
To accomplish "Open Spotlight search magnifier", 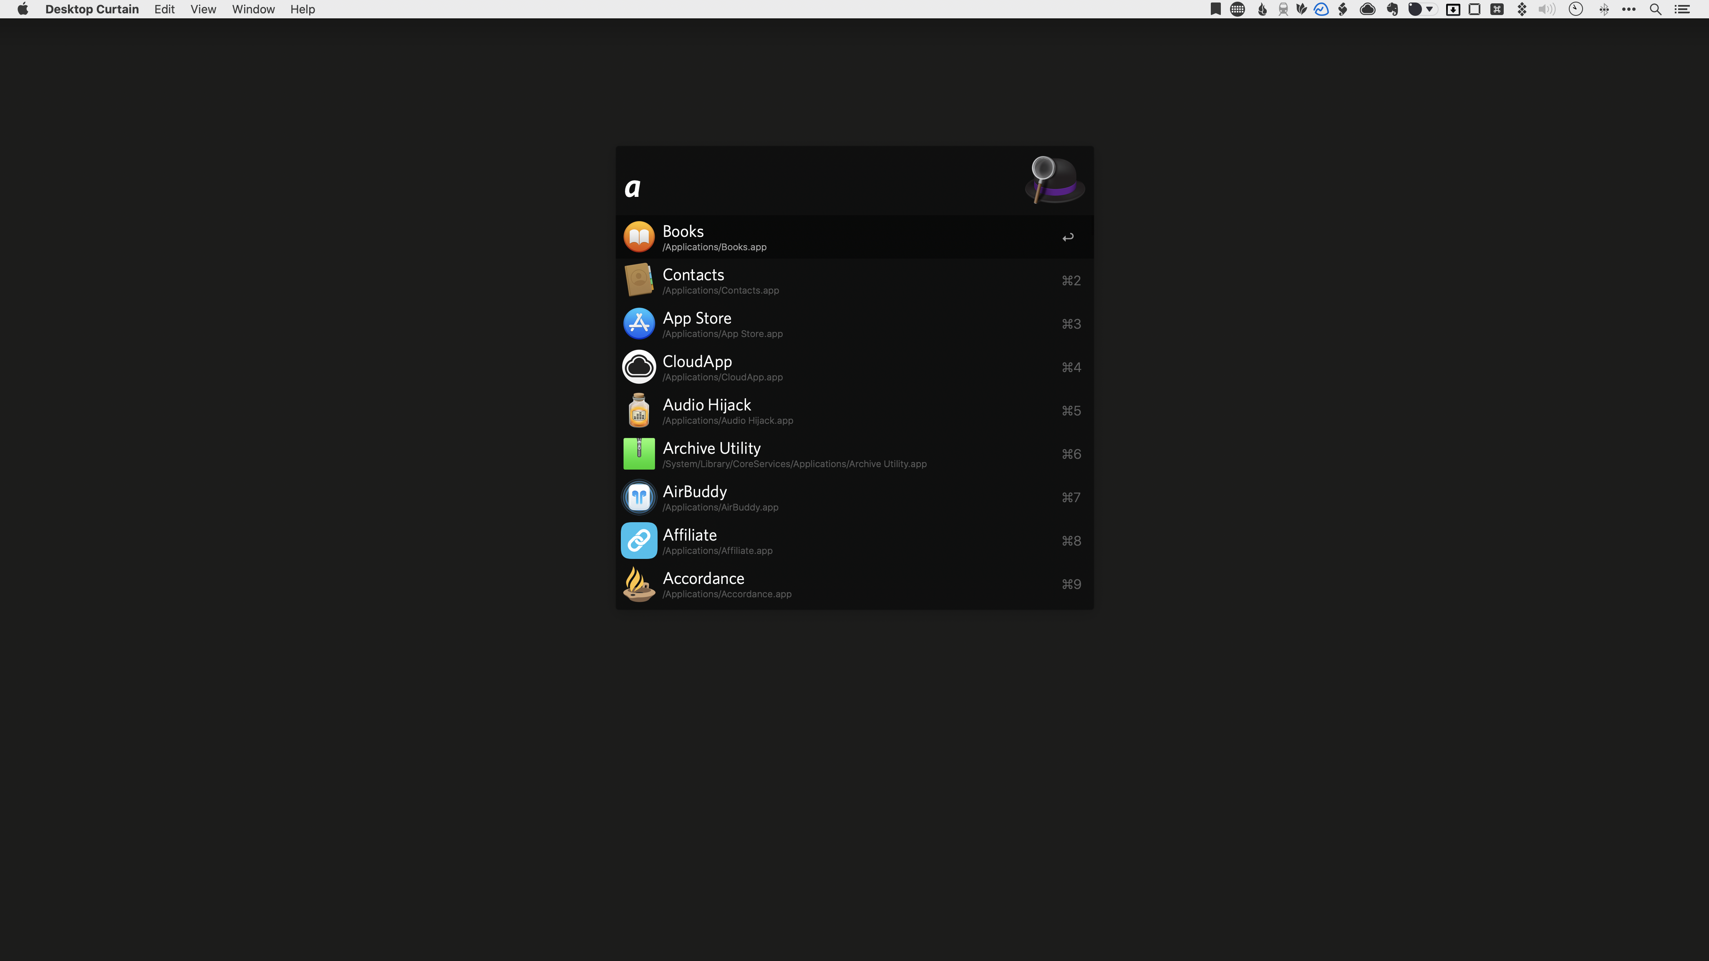I will click(1655, 9).
